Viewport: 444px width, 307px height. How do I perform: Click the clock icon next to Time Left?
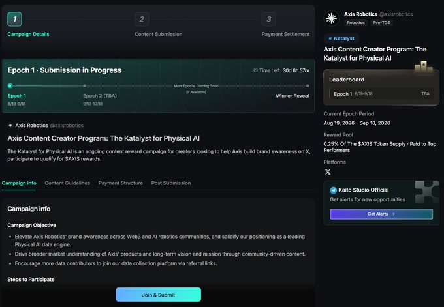[255, 70]
